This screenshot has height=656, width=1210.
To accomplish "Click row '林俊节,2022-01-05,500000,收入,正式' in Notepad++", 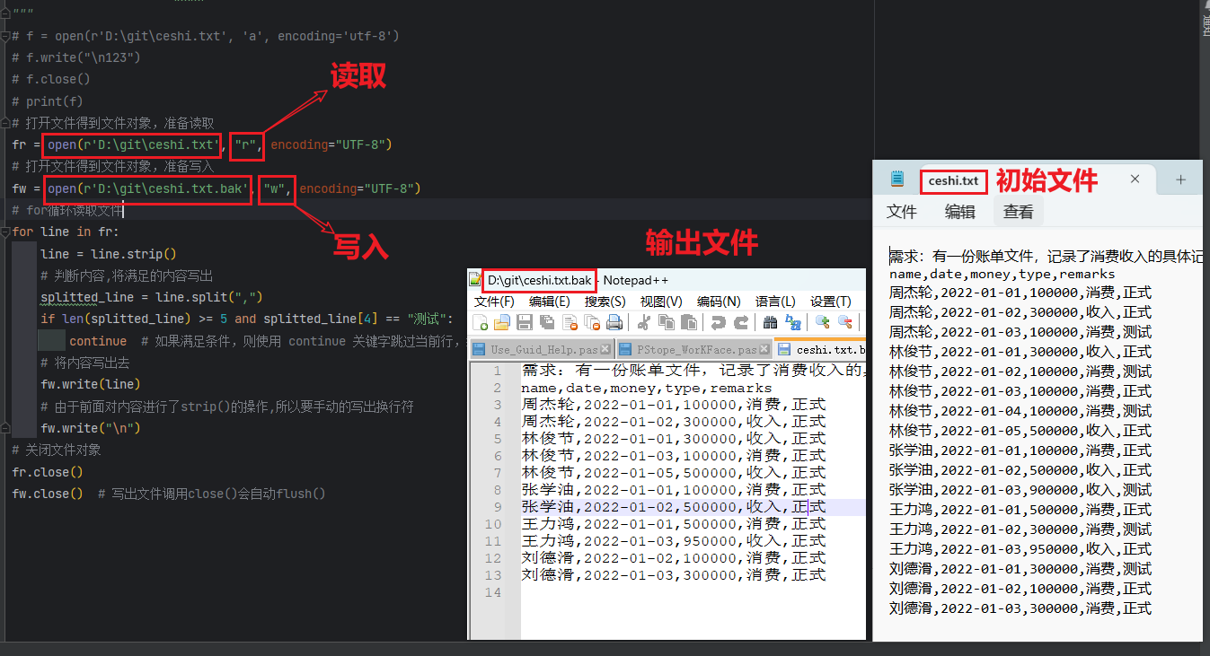I will click(x=673, y=473).
